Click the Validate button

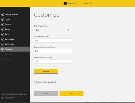click(x=46, y=71)
